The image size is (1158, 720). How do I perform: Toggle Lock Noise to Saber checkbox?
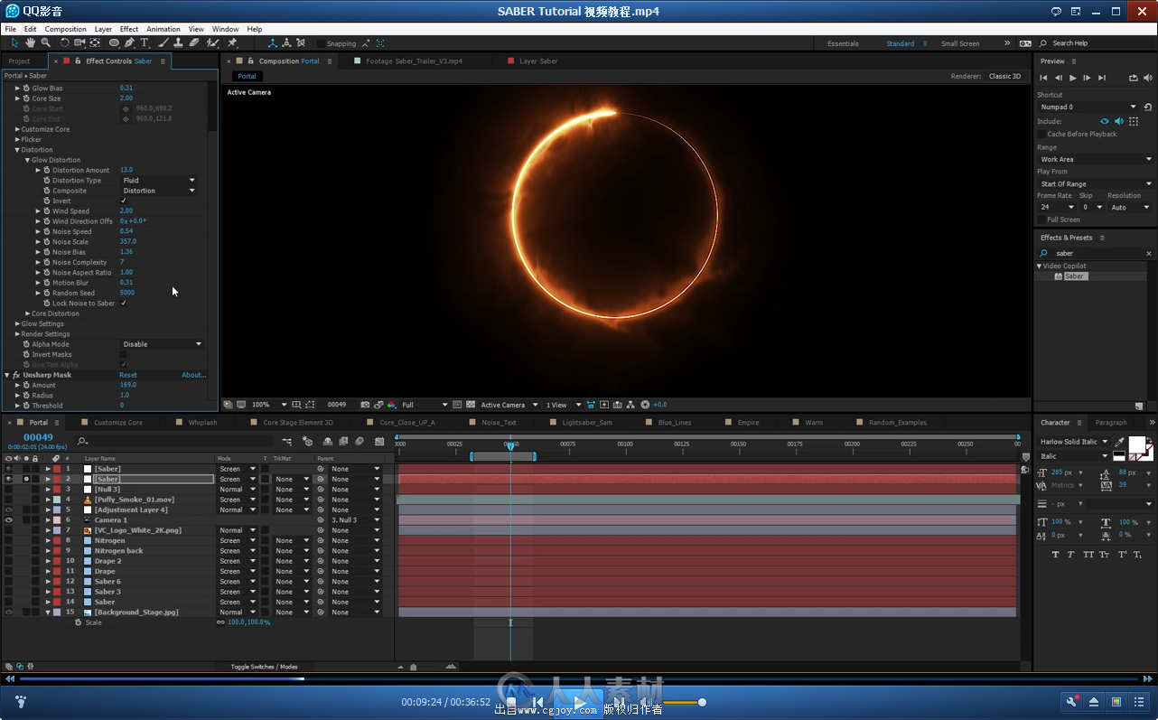124,303
